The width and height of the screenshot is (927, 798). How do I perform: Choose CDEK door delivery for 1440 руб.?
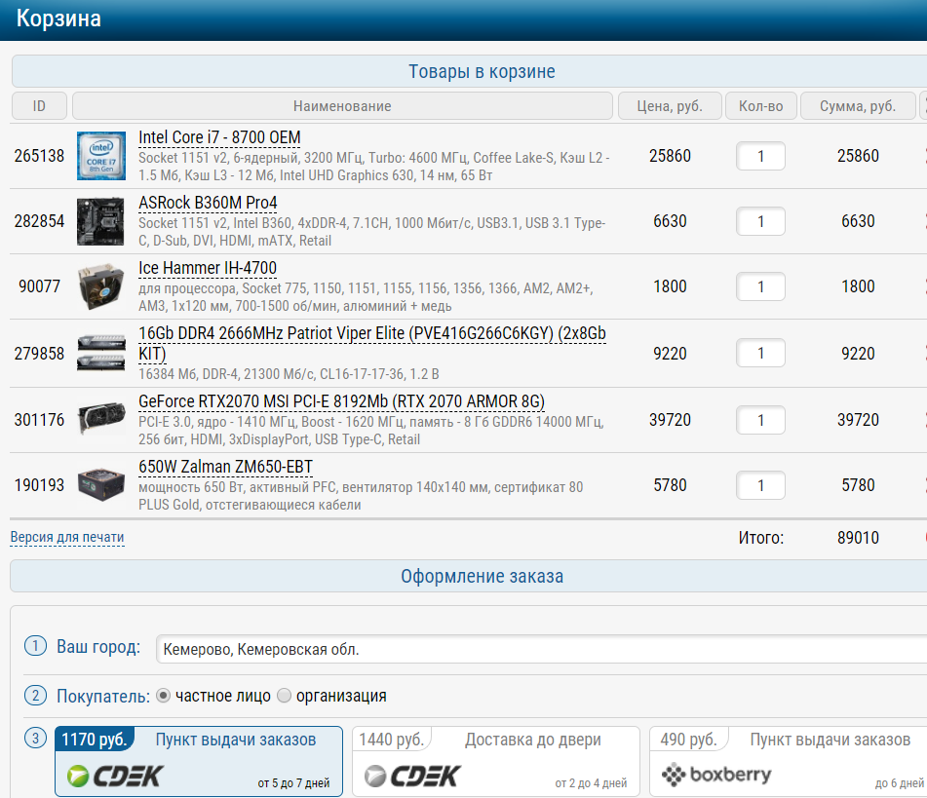click(x=496, y=761)
